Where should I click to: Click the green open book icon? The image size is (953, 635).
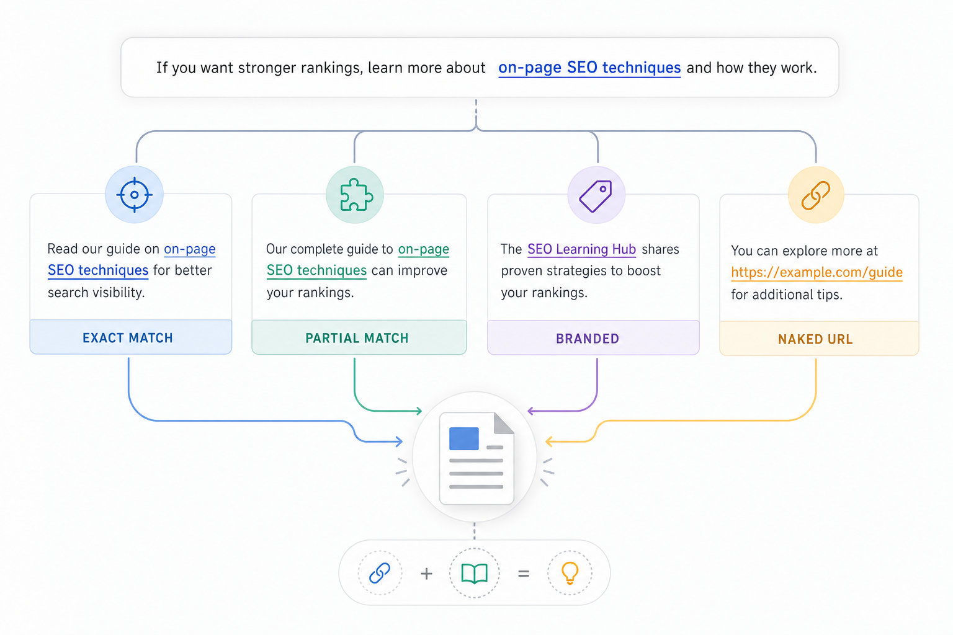point(475,574)
